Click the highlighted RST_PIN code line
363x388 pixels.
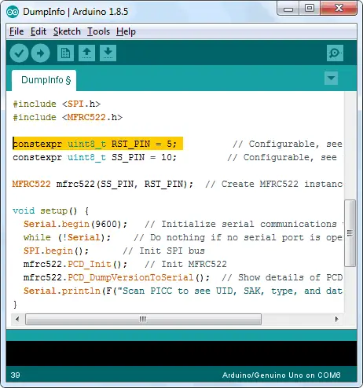coord(97,144)
